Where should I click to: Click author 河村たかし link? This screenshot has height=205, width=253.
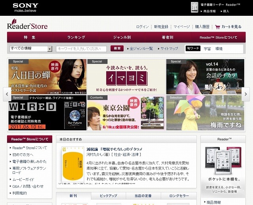click(x=98, y=154)
